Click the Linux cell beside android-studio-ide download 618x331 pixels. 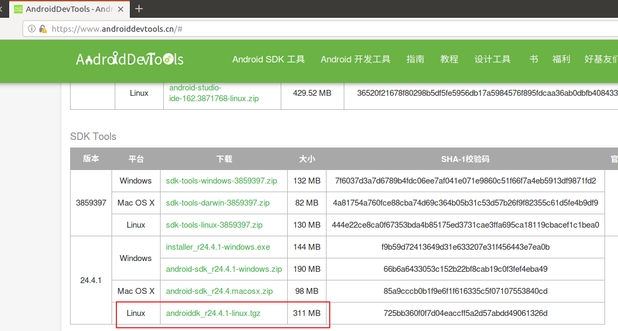pyautogui.click(x=139, y=93)
